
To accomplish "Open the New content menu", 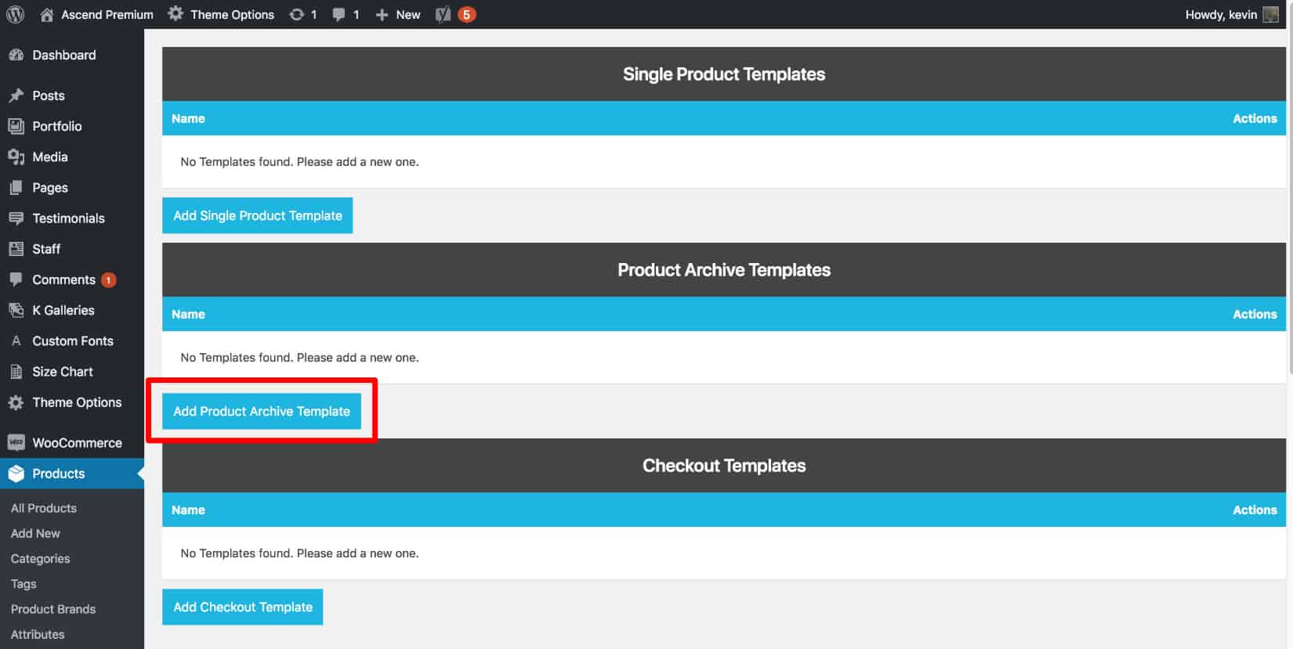I will [398, 14].
